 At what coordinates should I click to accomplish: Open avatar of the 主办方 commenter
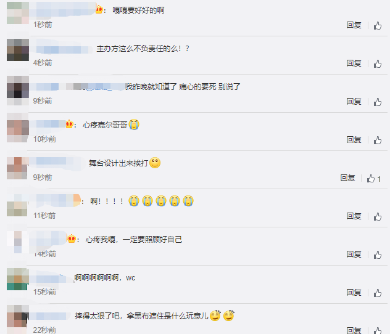[x=18, y=50]
